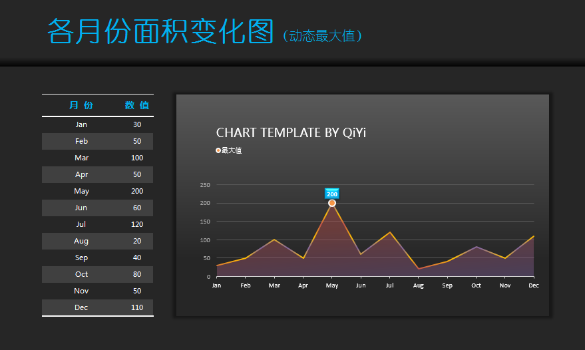Click the line peak above Jul in chart
This screenshot has width=585, height=350.
(x=390, y=232)
